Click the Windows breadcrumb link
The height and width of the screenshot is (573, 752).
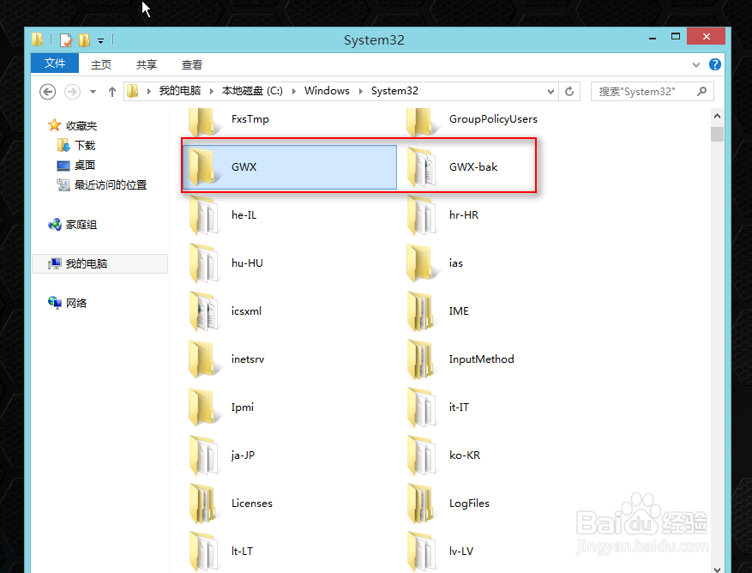(x=327, y=91)
